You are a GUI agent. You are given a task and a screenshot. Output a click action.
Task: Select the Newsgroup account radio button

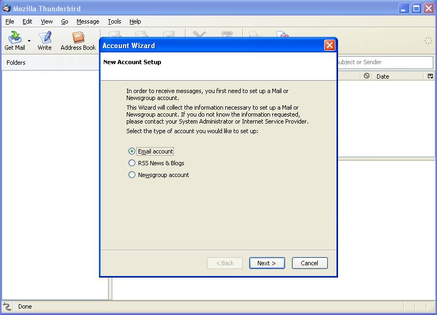click(132, 175)
